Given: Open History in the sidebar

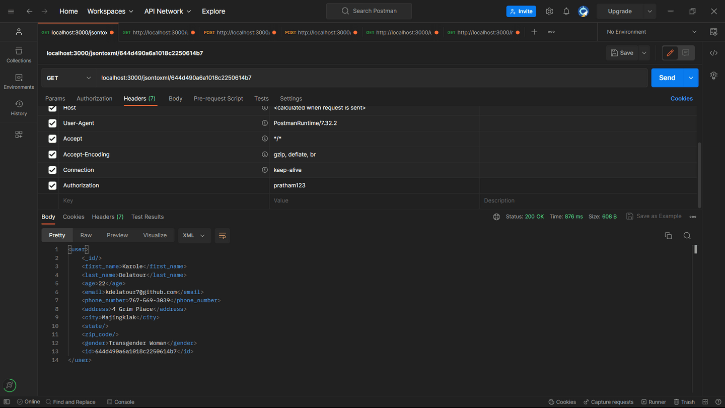Looking at the screenshot, I should (x=19, y=108).
